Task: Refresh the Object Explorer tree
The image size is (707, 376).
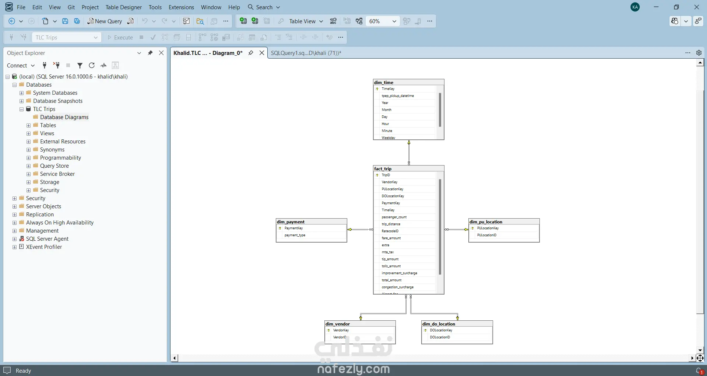Action: 92,66
